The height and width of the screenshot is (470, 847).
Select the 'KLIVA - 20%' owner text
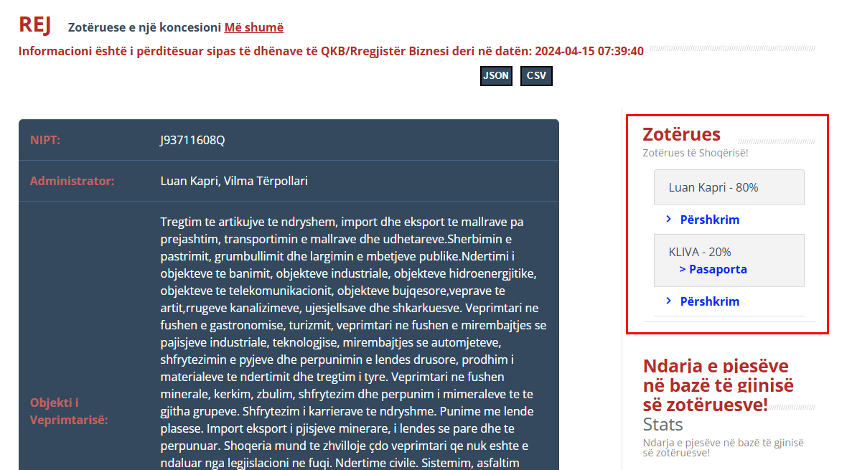[x=700, y=252]
